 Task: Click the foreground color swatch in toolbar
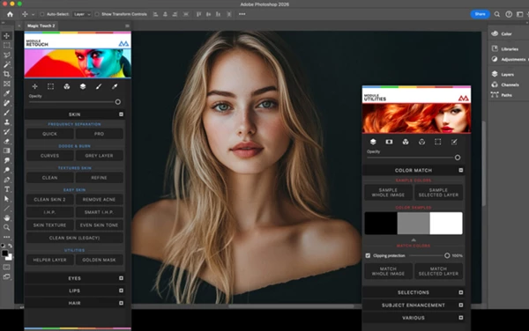4,254
